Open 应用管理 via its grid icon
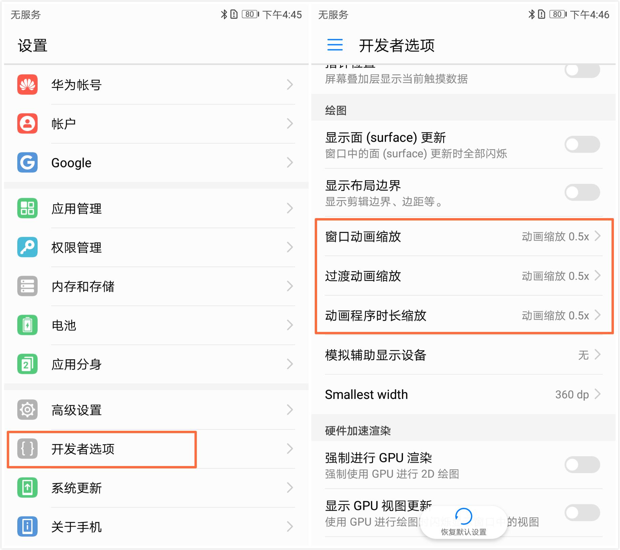This screenshot has height=550, width=620. [27, 209]
